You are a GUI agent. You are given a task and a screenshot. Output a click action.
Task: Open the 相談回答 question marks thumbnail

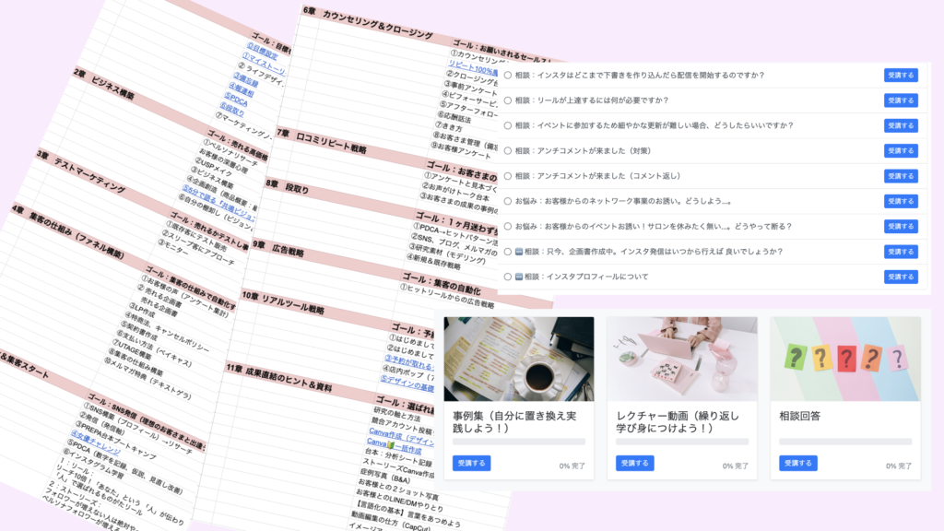tap(846, 359)
